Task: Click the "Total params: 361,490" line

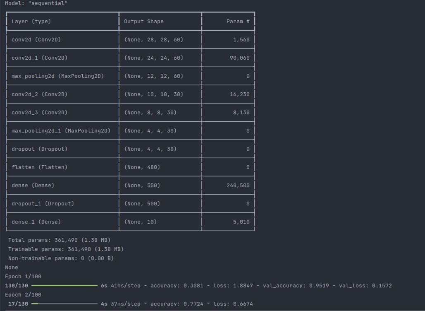Action: pyautogui.click(x=60, y=240)
